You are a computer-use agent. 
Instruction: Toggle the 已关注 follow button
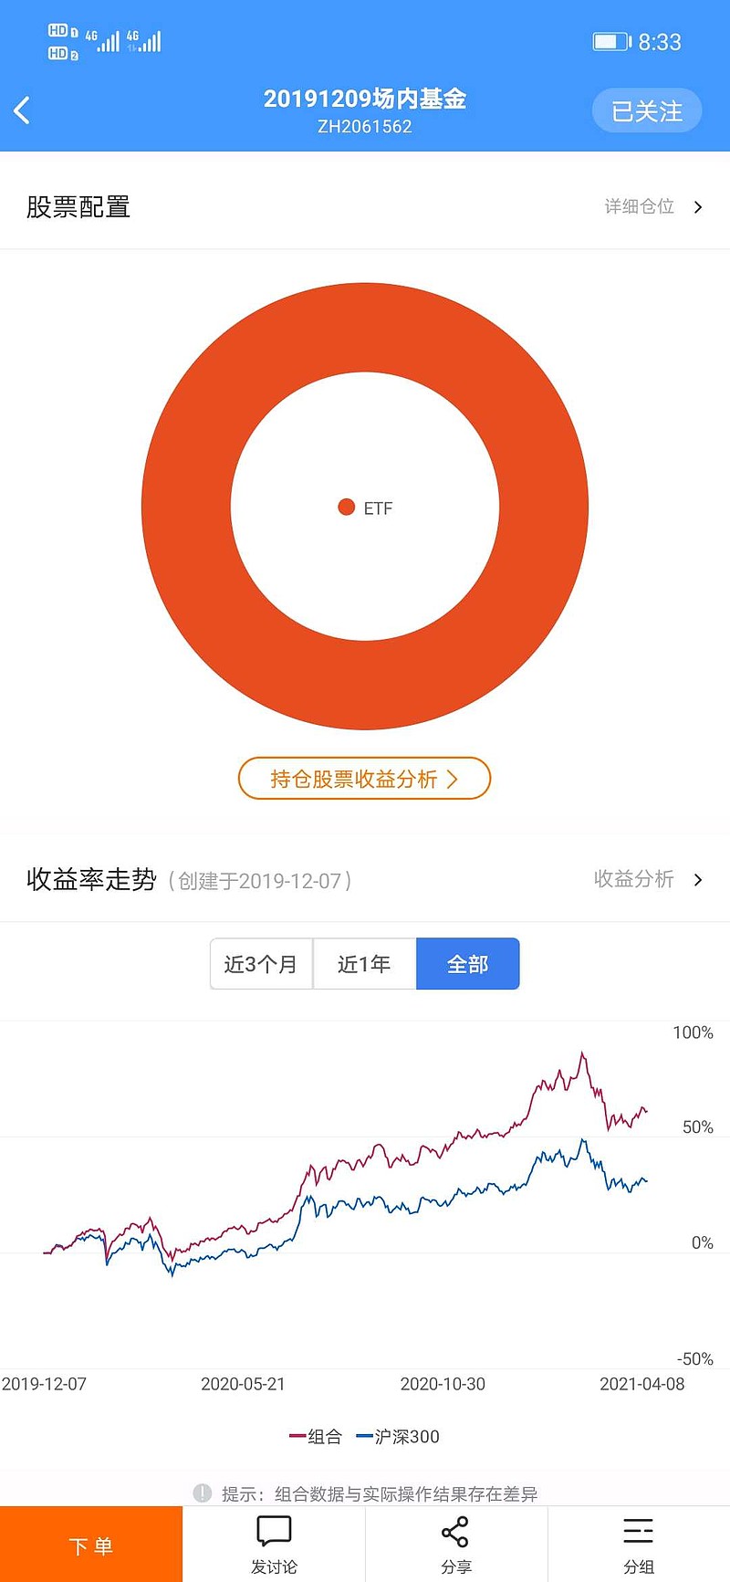647,111
